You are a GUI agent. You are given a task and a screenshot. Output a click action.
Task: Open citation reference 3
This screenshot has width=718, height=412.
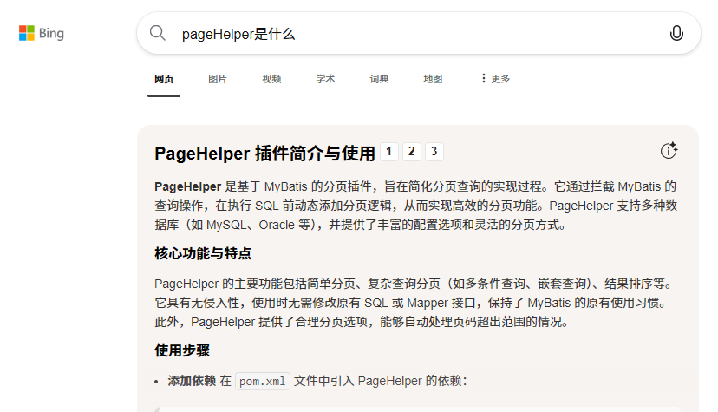point(434,152)
